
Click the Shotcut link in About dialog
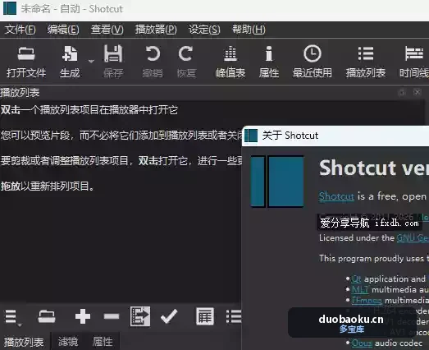(x=336, y=196)
